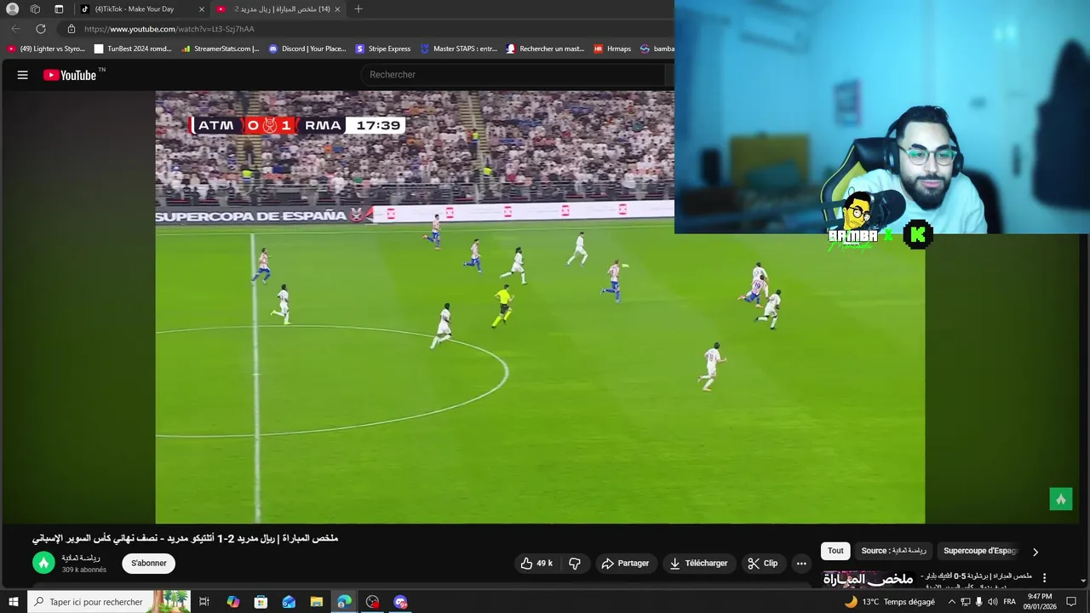Close the TikTok tab

pos(202,9)
